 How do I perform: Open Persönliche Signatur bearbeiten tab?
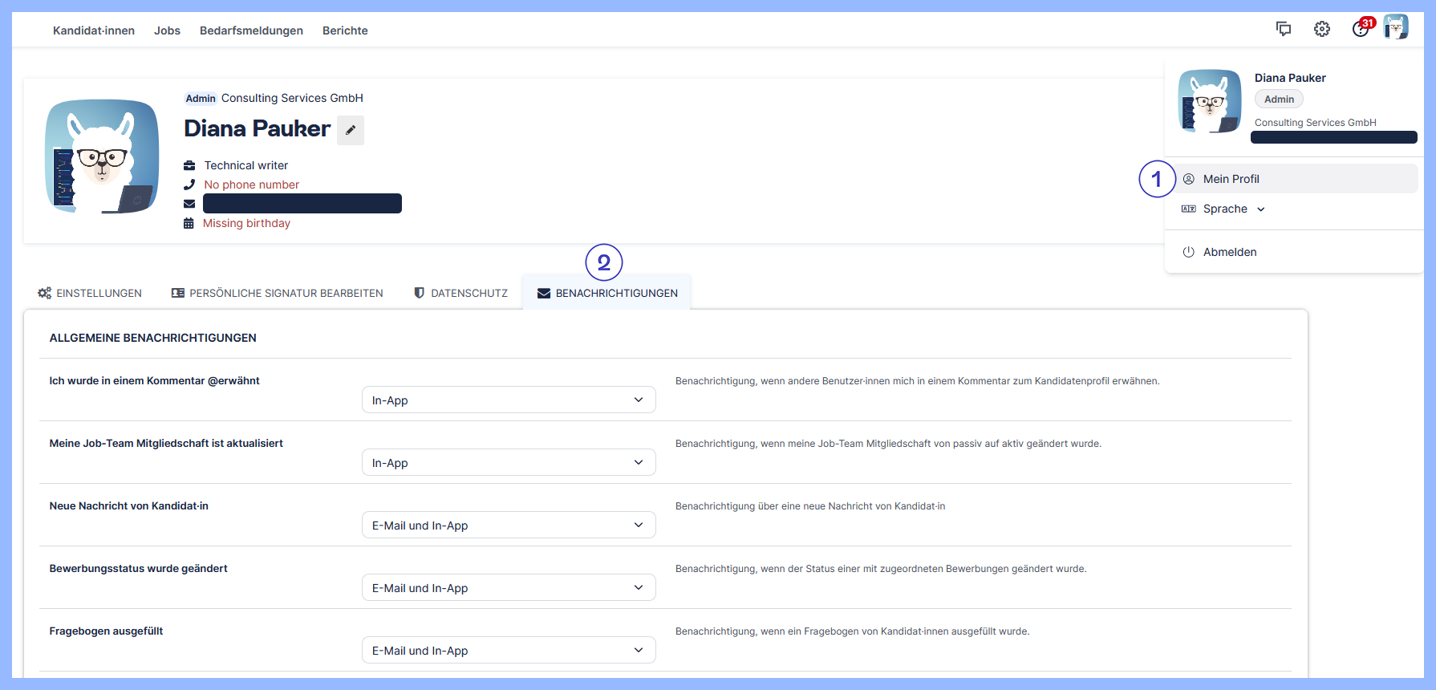click(278, 293)
